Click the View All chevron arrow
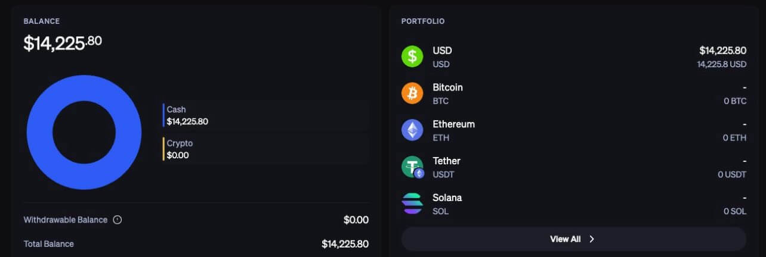 tap(592, 239)
